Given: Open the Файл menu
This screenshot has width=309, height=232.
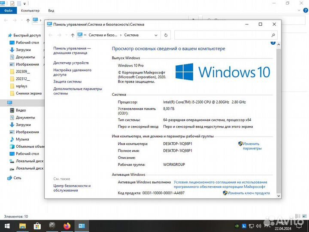Looking at the screenshot, I should coord(9,10).
